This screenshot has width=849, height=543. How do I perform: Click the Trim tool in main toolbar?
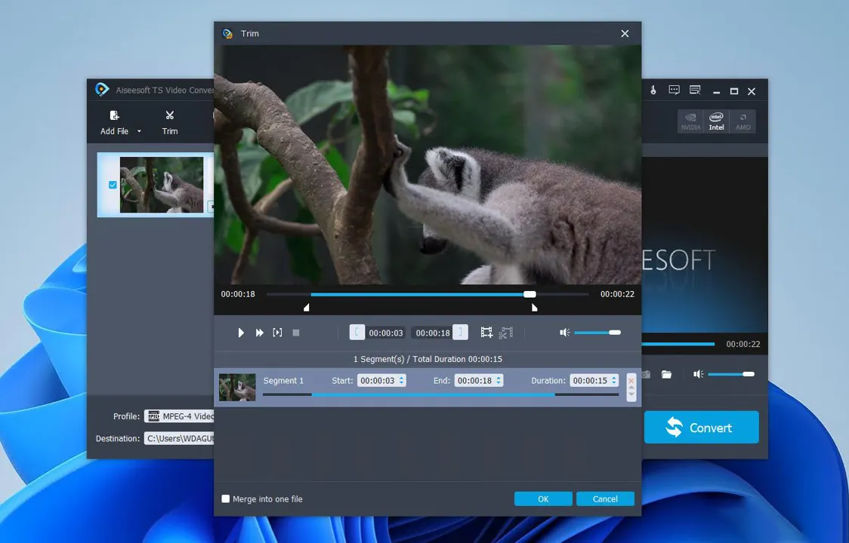[x=169, y=123]
